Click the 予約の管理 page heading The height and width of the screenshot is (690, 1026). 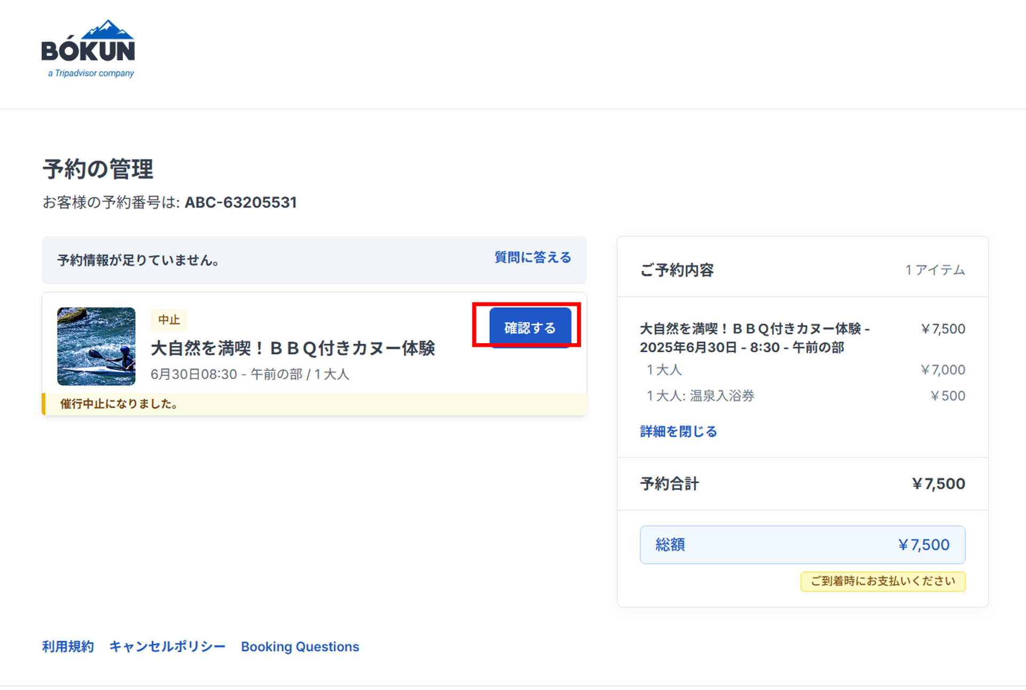[x=98, y=169]
